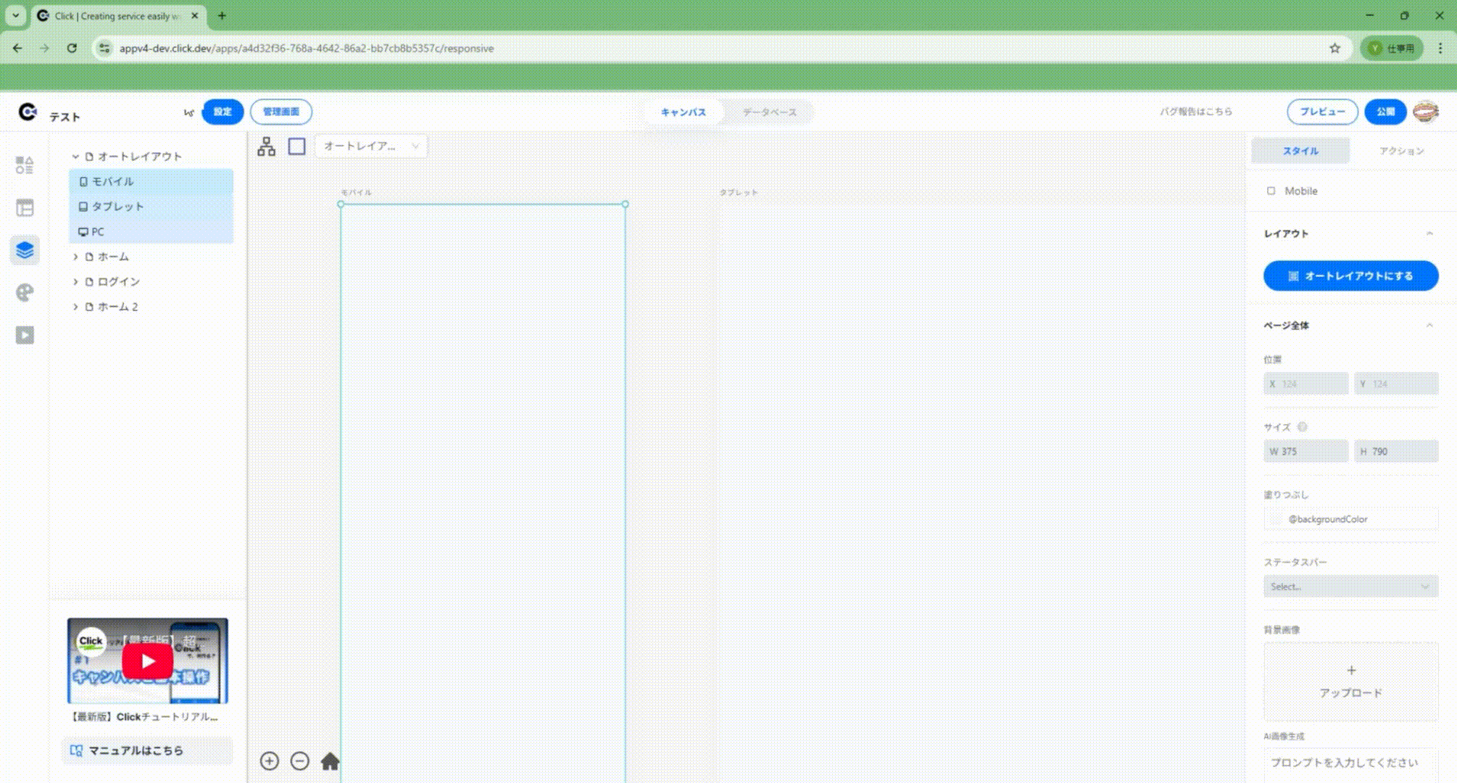Screen dimensions: 1457x783
Task: Open the ステータスバー Select dropdown
Action: click(x=1350, y=587)
